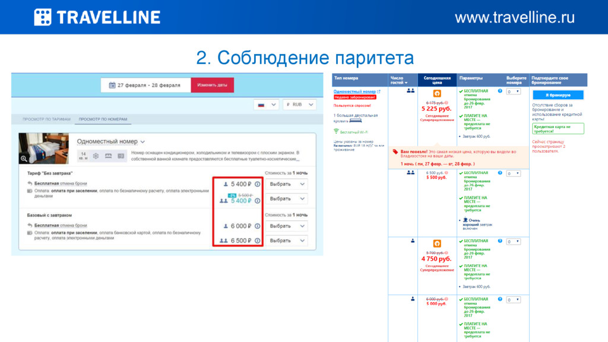Click the calendar icon beside the dates
Screen dimensions: 608x342
tap(112, 85)
